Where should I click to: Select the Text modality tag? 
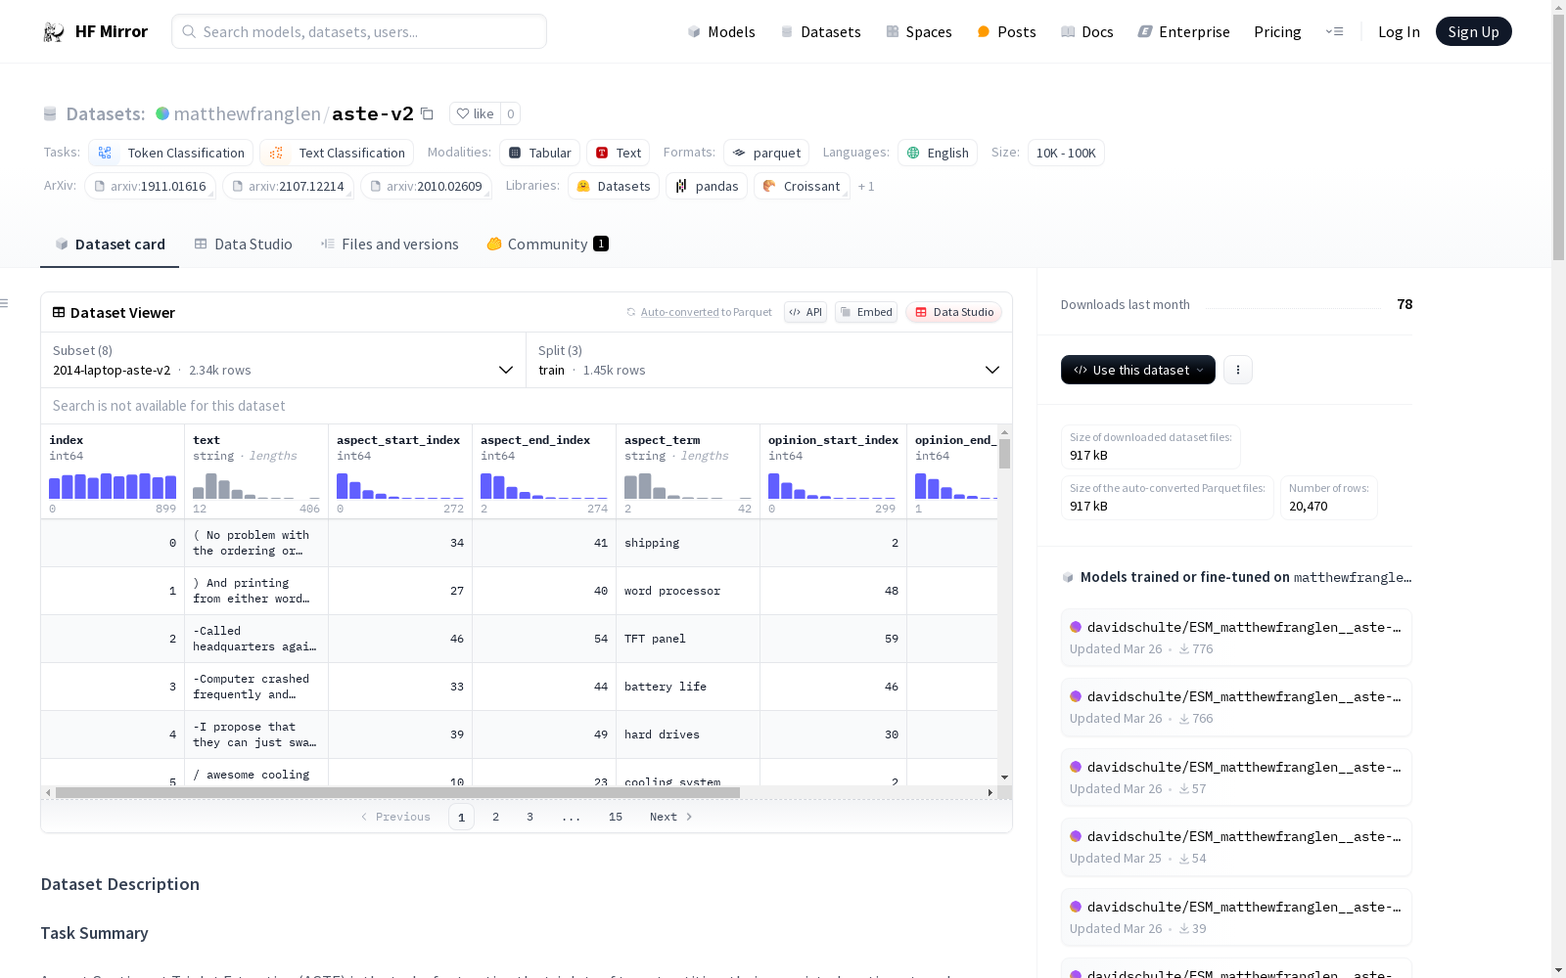619,153
